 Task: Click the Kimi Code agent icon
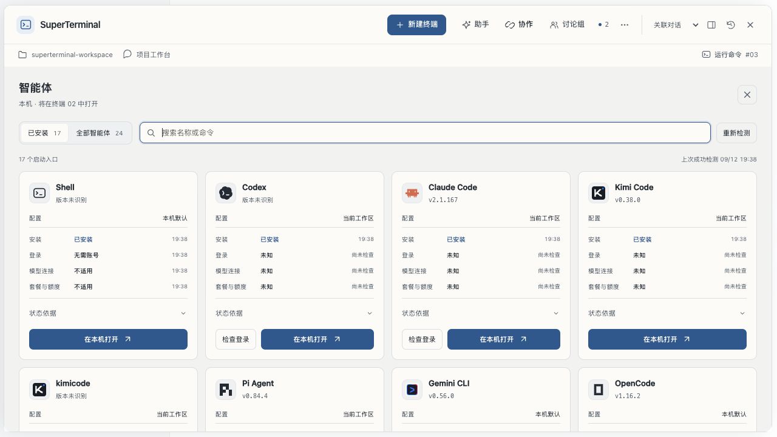pos(599,193)
